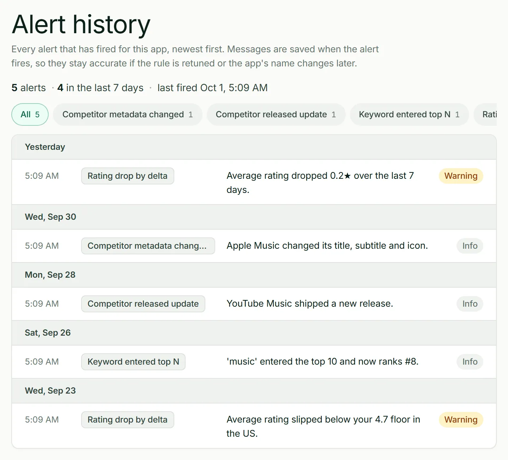
Task: Click the Wed, Sep 23 group header
Action: coord(254,391)
